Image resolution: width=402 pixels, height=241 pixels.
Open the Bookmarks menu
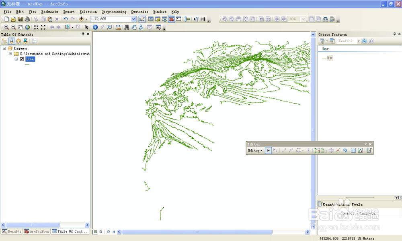tap(50, 12)
